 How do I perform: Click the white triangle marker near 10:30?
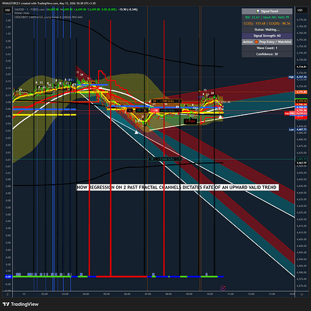pos(220,117)
